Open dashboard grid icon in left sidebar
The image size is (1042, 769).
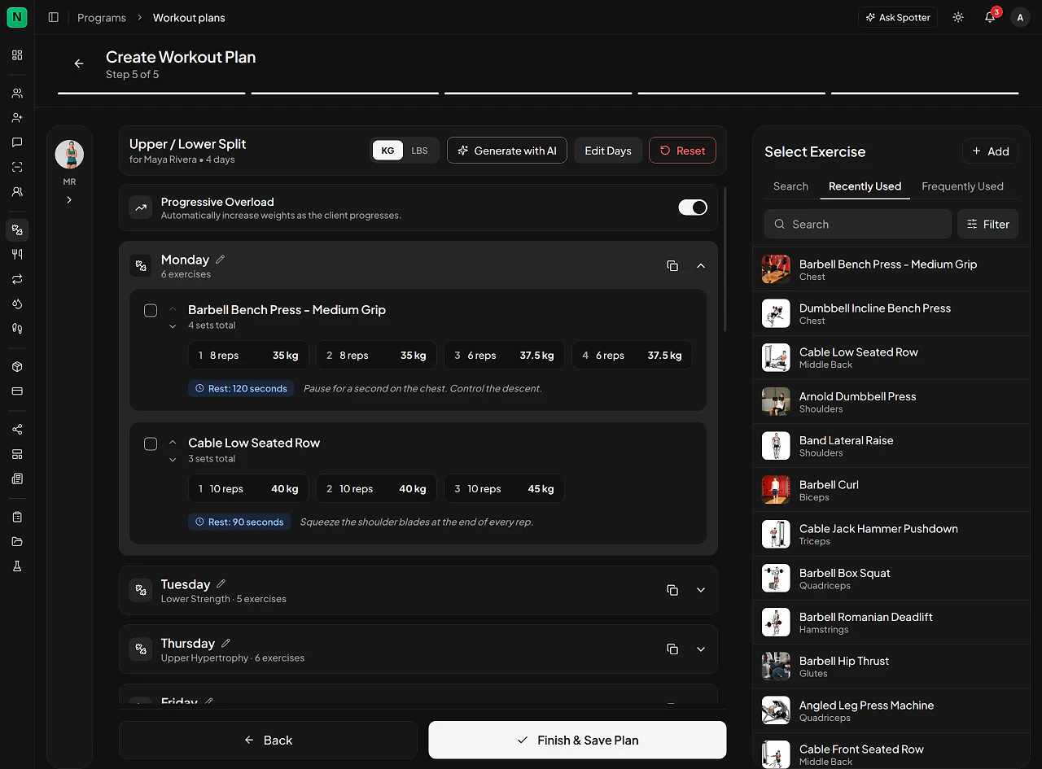coord(17,55)
